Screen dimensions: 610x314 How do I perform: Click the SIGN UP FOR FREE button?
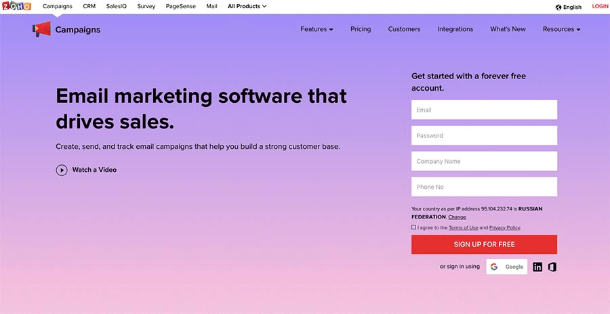(x=484, y=244)
